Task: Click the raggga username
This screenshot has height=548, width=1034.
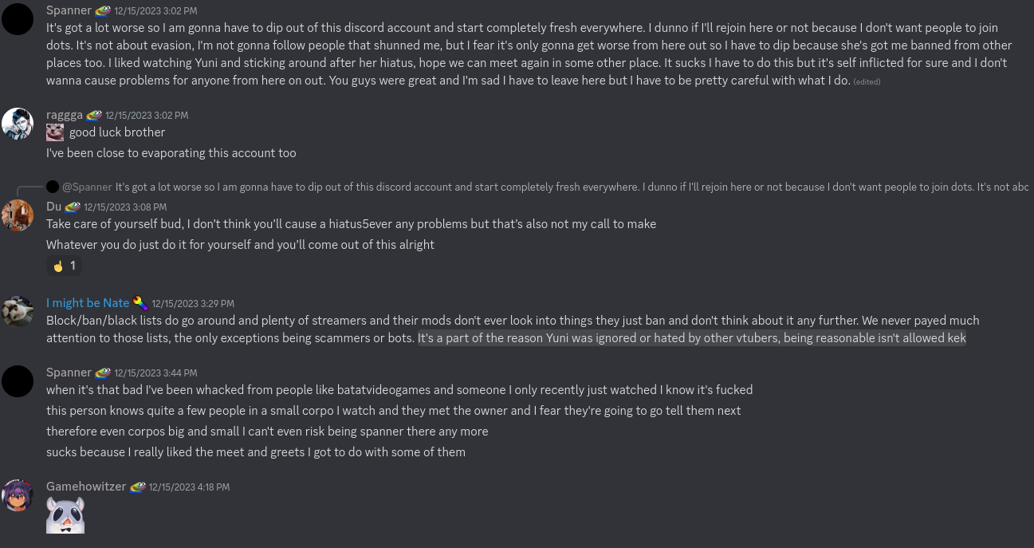Action: pyautogui.click(x=65, y=115)
